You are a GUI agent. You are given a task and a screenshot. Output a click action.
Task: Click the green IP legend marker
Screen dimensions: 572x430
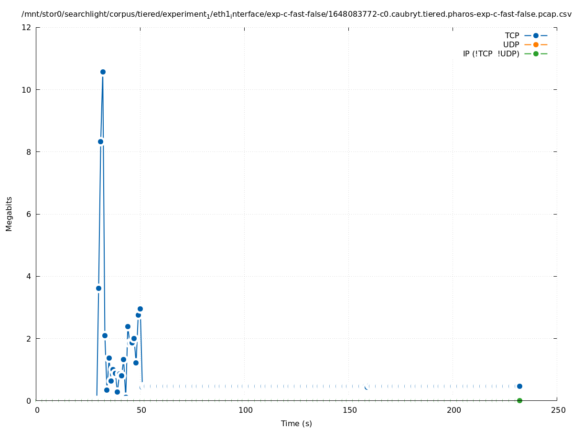tap(536, 54)
